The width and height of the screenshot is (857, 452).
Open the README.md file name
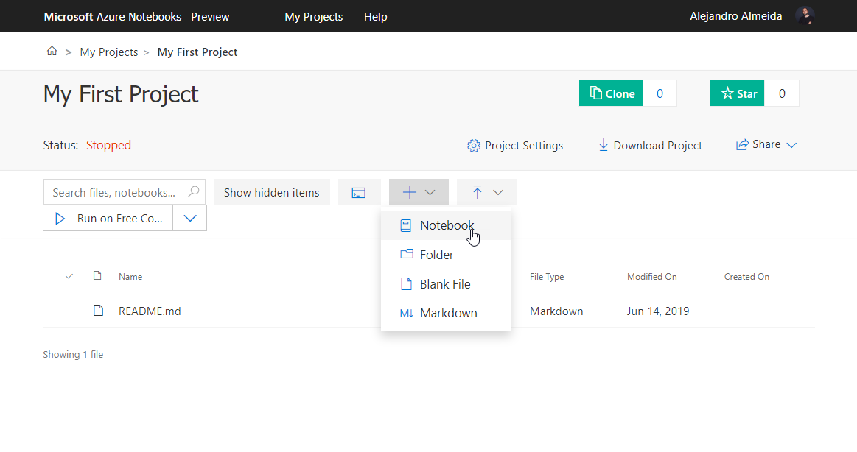(150, 311)
